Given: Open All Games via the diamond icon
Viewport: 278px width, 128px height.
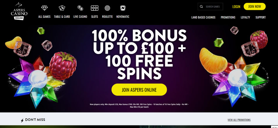Looking at the screenshot, I should tap(45, 8).
